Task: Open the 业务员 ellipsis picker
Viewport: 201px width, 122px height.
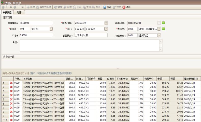Action: [x=51, y=29]
